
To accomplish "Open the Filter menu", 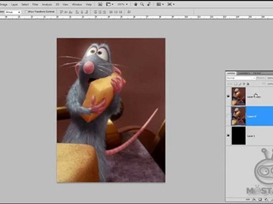I will click(x=35, y=5).
